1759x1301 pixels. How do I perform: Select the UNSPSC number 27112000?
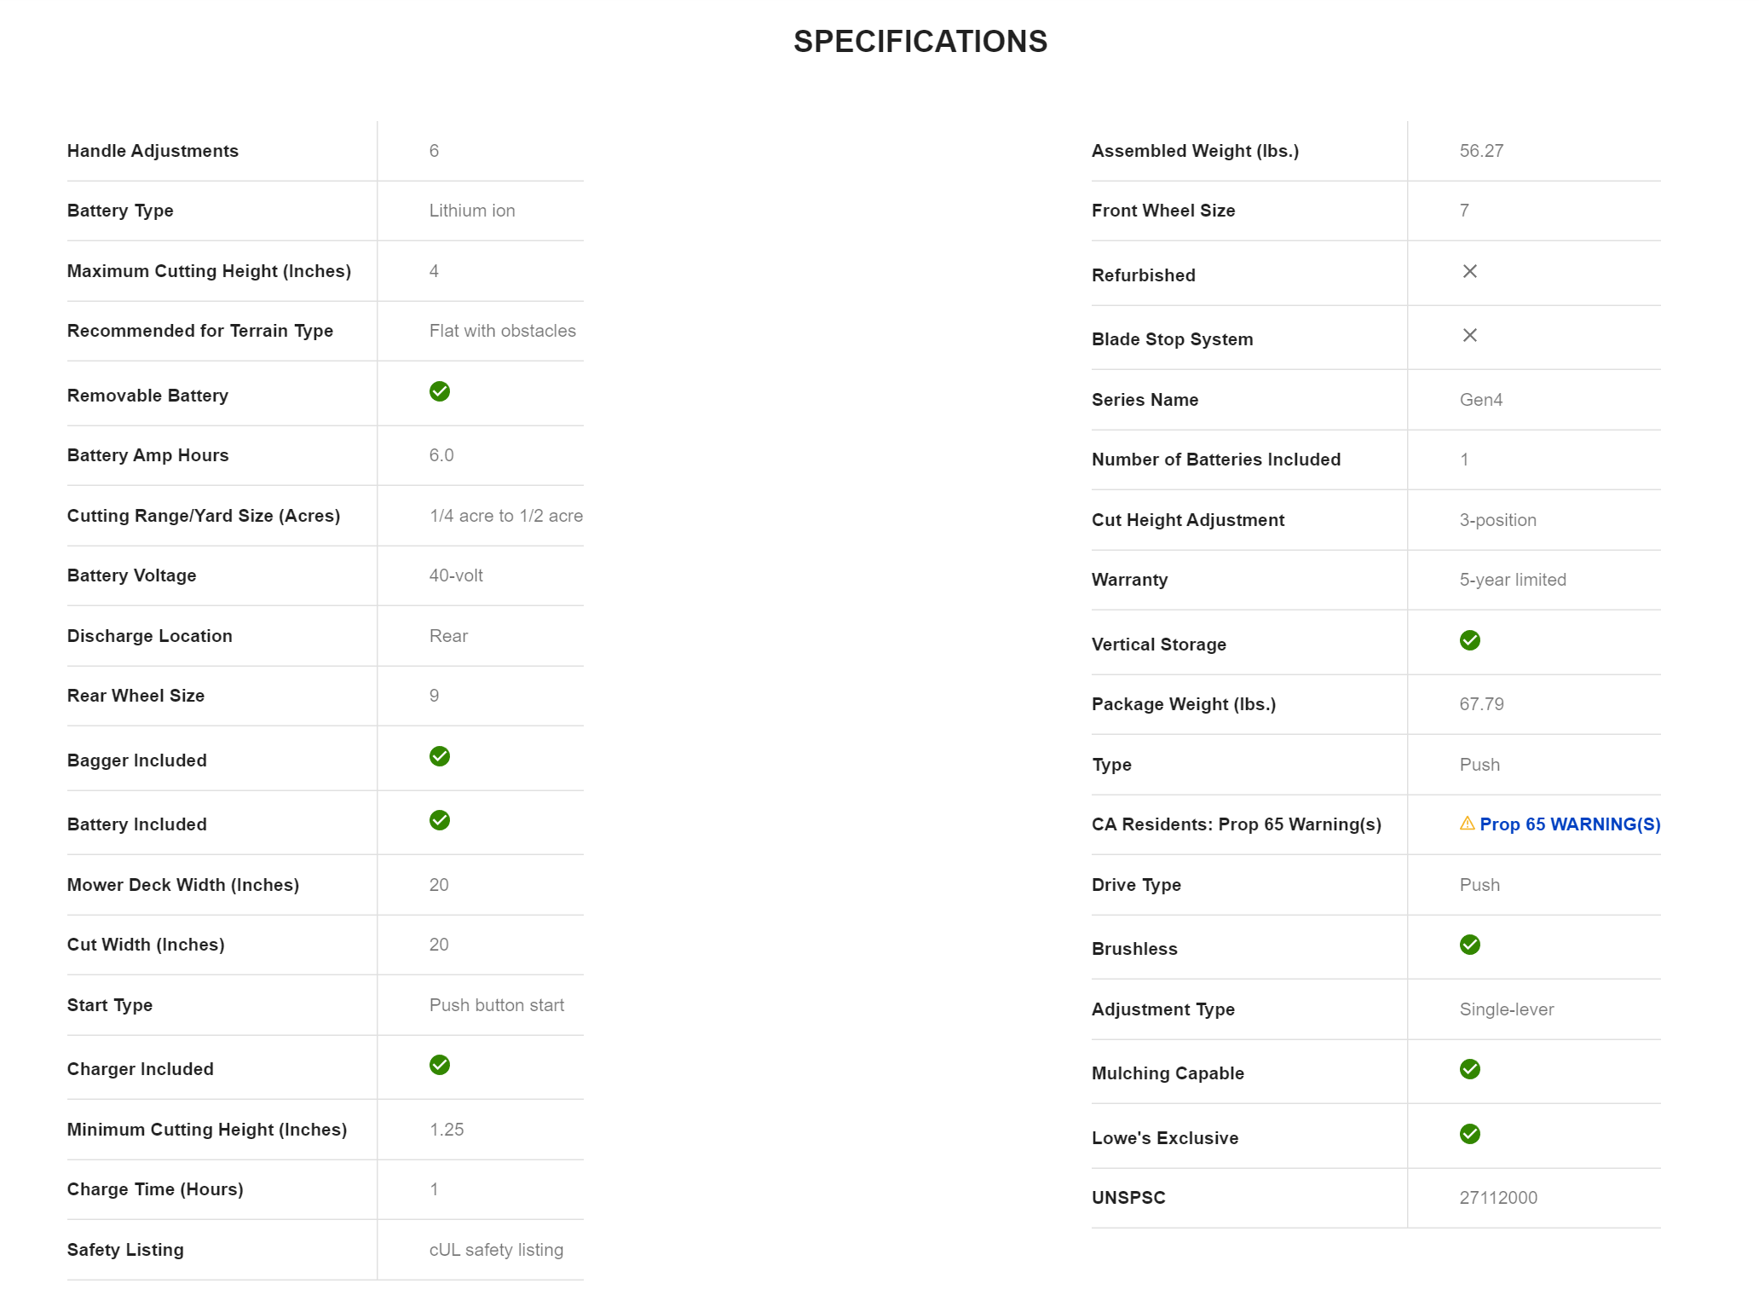[1498, 1198]
